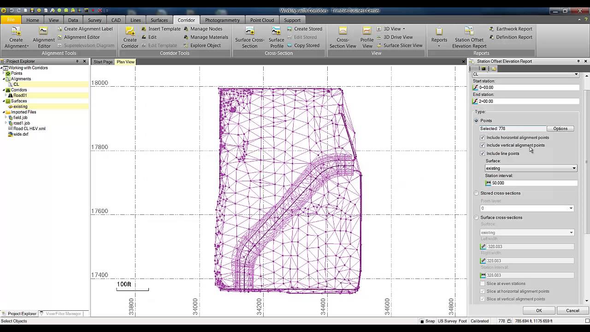Click the Options button
This screenshot has height=332, width=590.
click(x=560, y=129)
